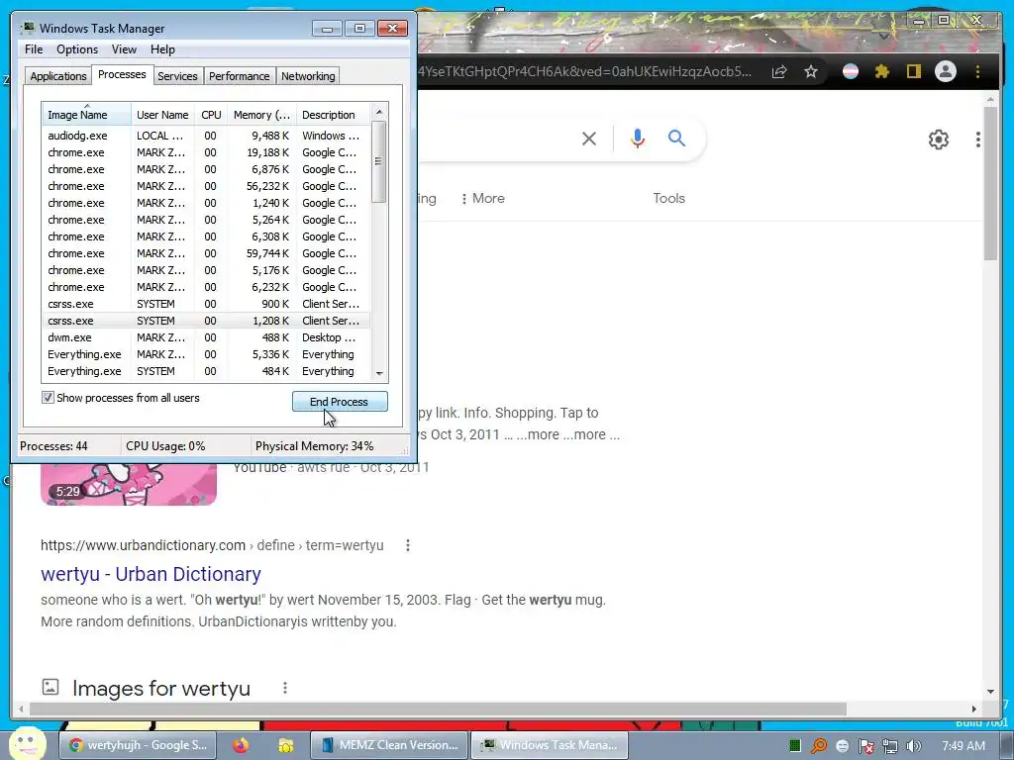The height and width of the screenshot is (760, 1014).
Task: Sort processes by User Name column
Action: 162,115
